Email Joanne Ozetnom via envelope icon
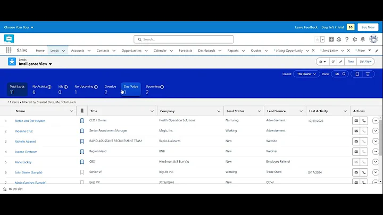The image size is (383, 215). pos(356,152)
